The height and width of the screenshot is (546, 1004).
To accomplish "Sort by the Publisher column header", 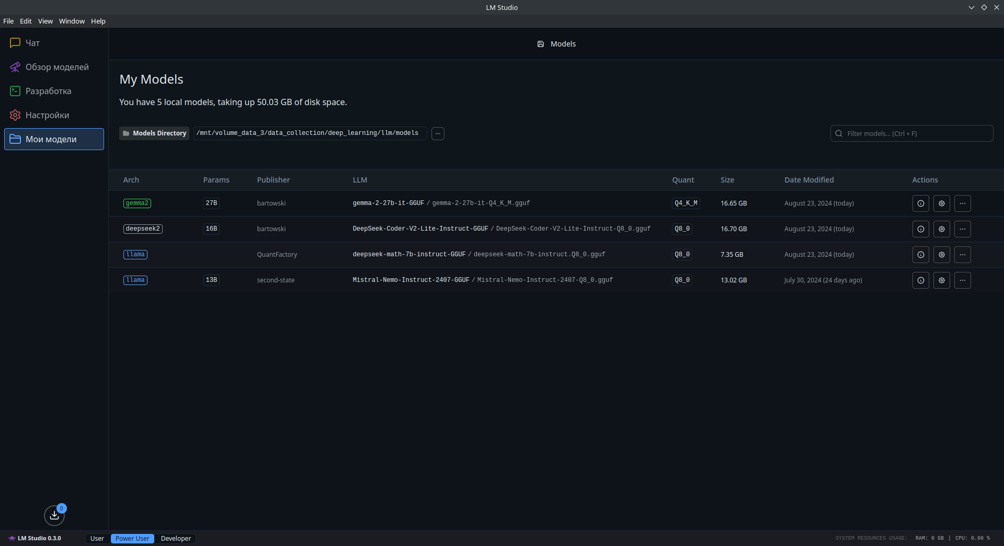I will (273, 180).
